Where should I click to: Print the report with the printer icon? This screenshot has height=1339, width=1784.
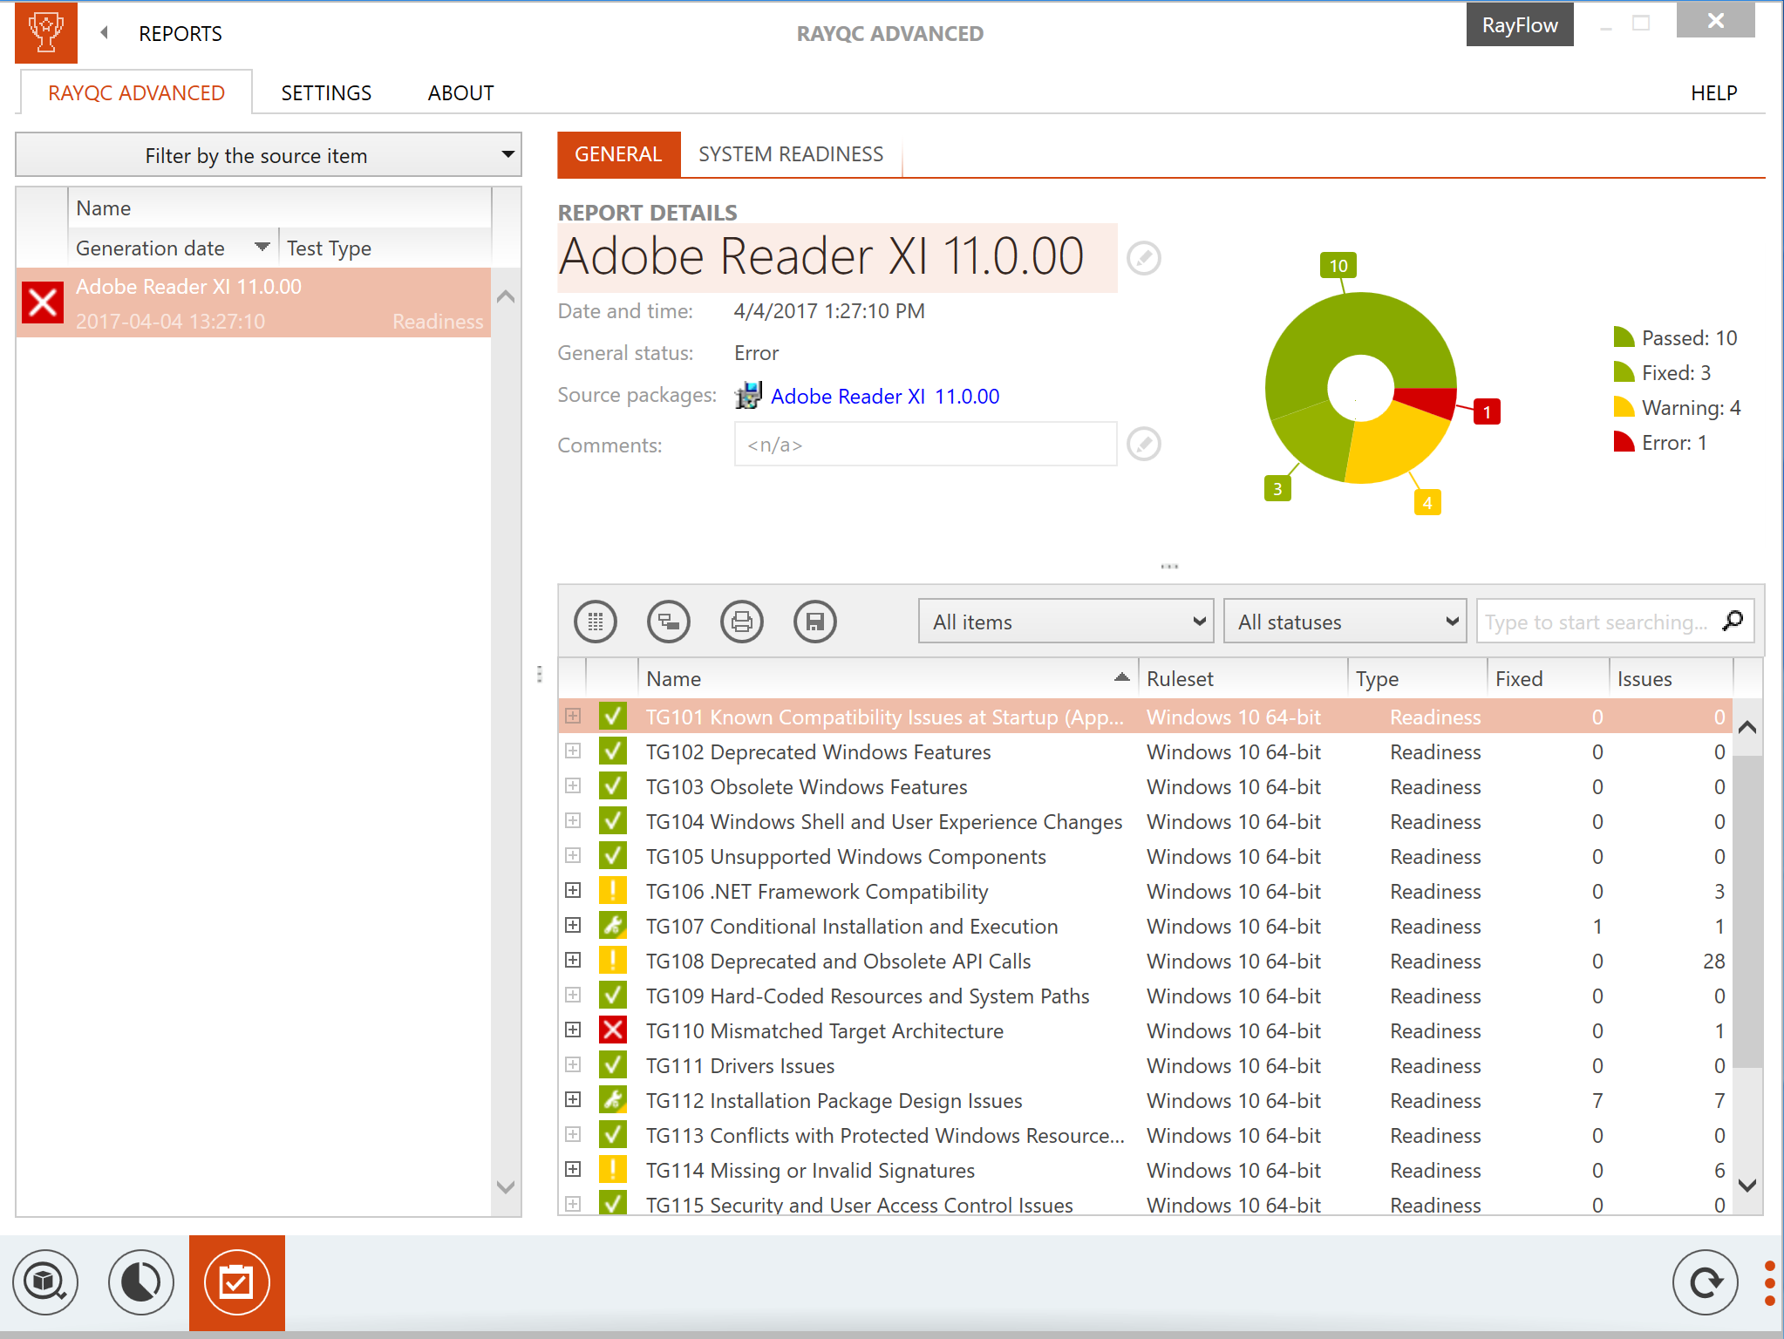click(x=742, y=622)
